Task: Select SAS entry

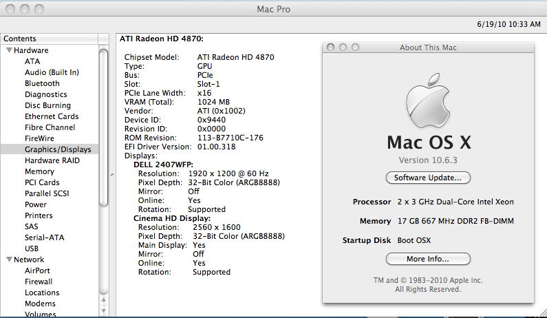Action: coord(32,226)
